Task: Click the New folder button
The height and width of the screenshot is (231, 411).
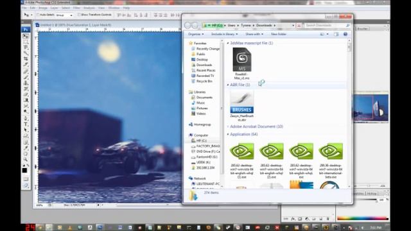Action: [279, 34]
